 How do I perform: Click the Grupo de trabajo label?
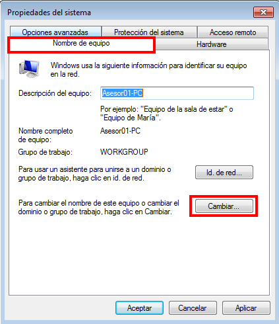click(x=46, y=152)
